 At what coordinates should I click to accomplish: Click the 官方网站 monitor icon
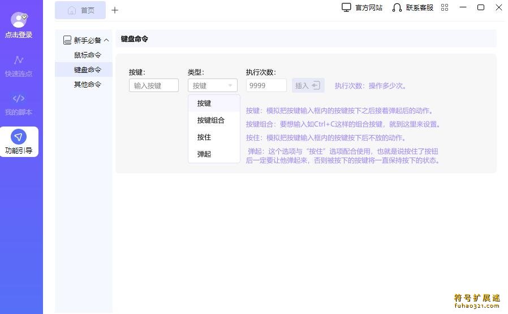click(346, 7)
